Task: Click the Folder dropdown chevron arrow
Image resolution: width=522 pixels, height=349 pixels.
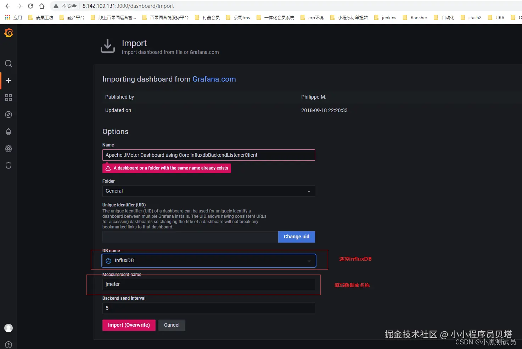Action: [309, 191]
